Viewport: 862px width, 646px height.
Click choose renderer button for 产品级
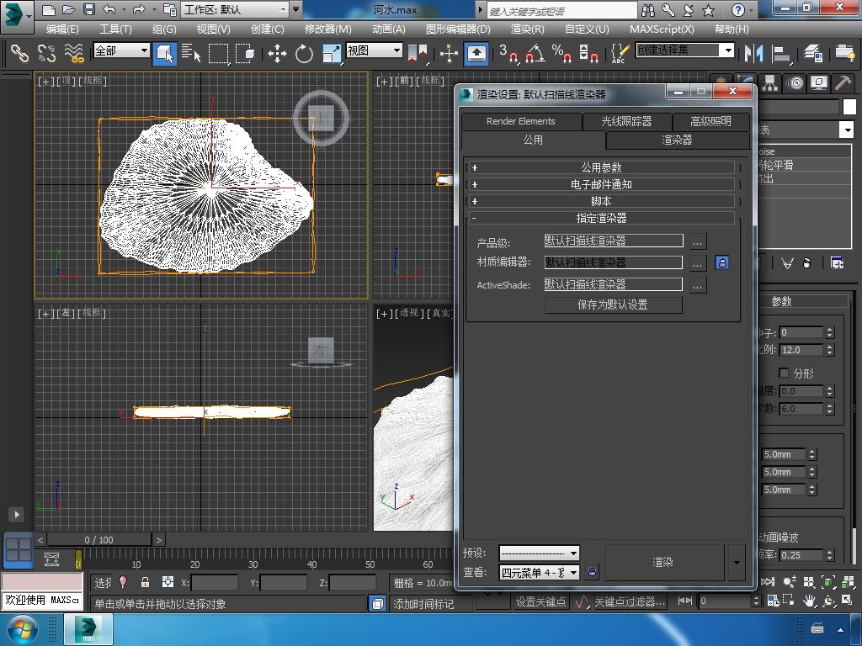coord(698,241)
